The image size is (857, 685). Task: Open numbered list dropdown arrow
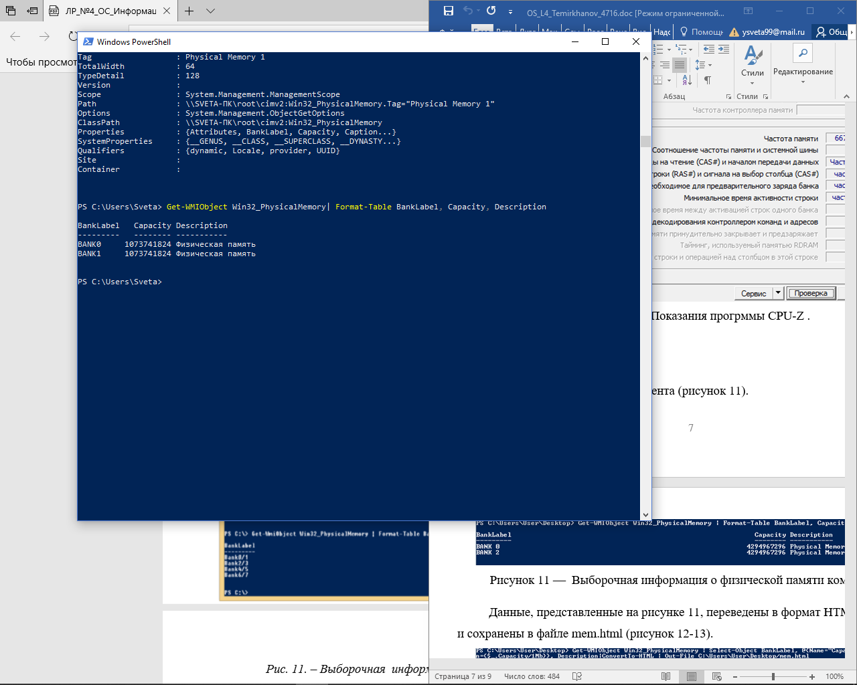click(x=669, y=50)
